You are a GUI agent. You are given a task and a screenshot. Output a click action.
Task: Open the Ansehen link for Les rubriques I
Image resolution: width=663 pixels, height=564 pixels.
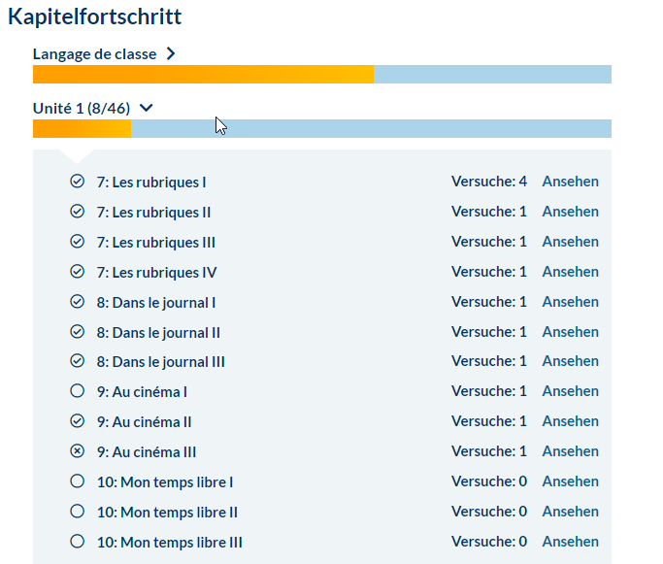point(570,182)
